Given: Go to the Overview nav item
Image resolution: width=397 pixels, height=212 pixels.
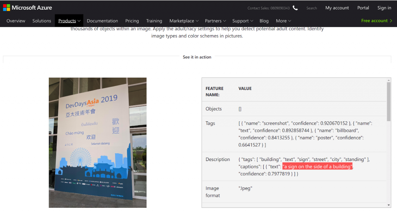Looking at the screenshot, I should [x=16, y=21].
